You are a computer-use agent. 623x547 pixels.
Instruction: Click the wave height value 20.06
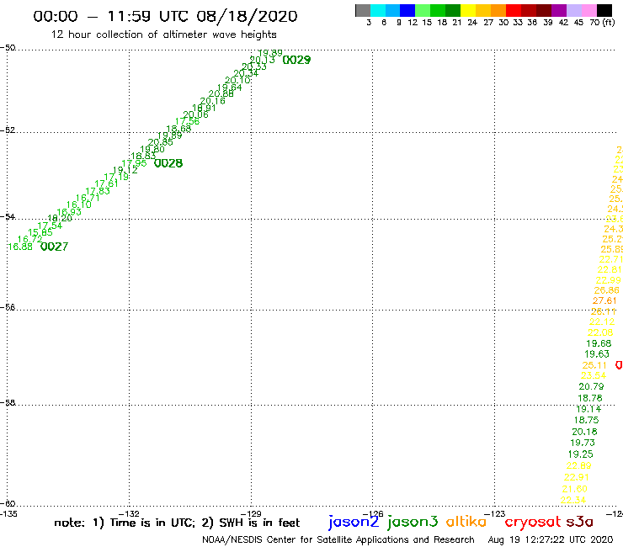point(195,114)
